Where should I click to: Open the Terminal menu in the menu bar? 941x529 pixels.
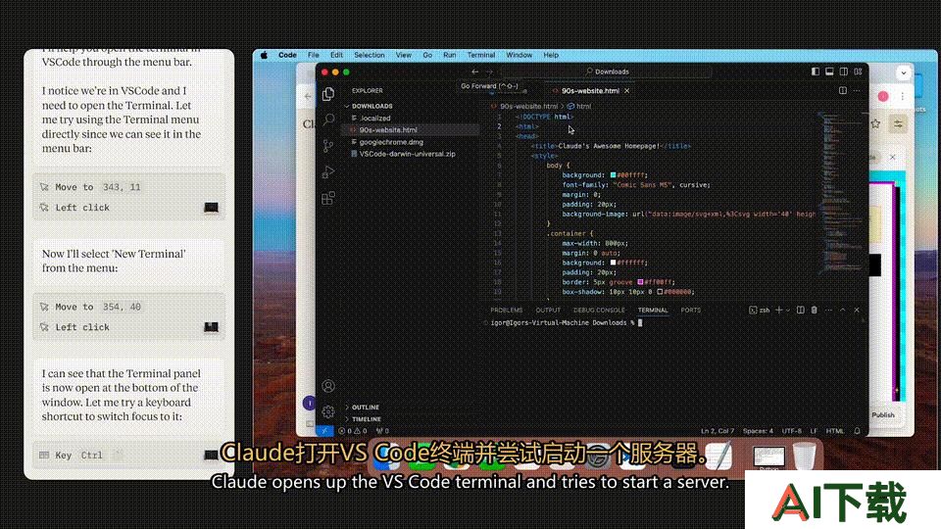point(481,55)
